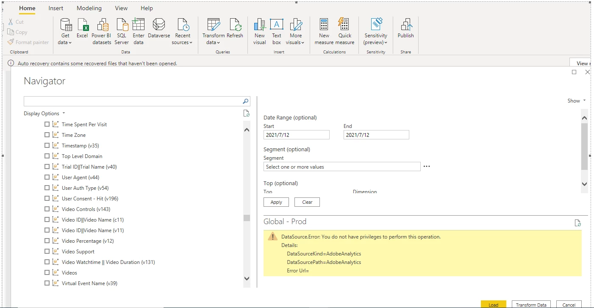594x308 pixels.
Task: Click the info icon on recovery bar
Action: tap(11, 63)
